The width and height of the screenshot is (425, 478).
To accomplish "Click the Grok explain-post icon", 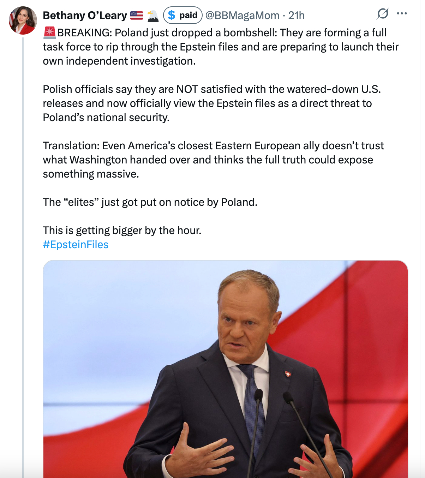I will point(383,14).
